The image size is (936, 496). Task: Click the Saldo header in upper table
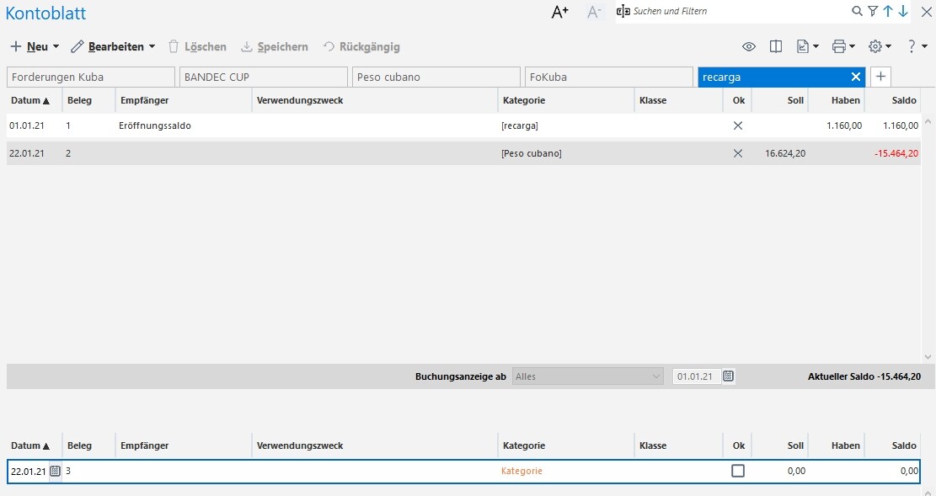coord(904,100)
